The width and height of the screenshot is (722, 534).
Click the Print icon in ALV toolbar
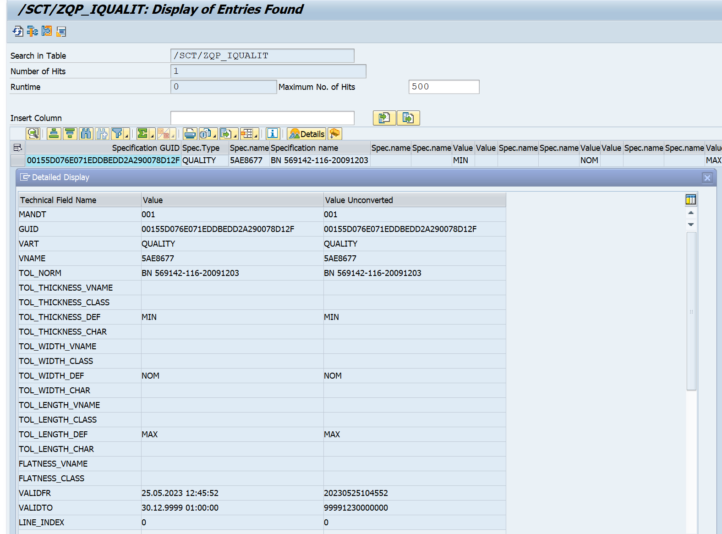(190, 133)
